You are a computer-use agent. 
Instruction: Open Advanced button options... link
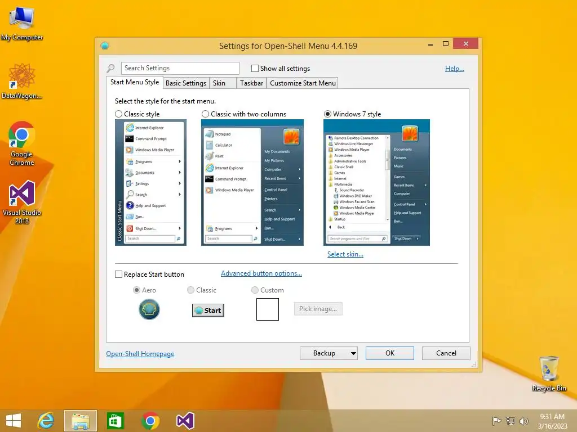pos(261,273)
